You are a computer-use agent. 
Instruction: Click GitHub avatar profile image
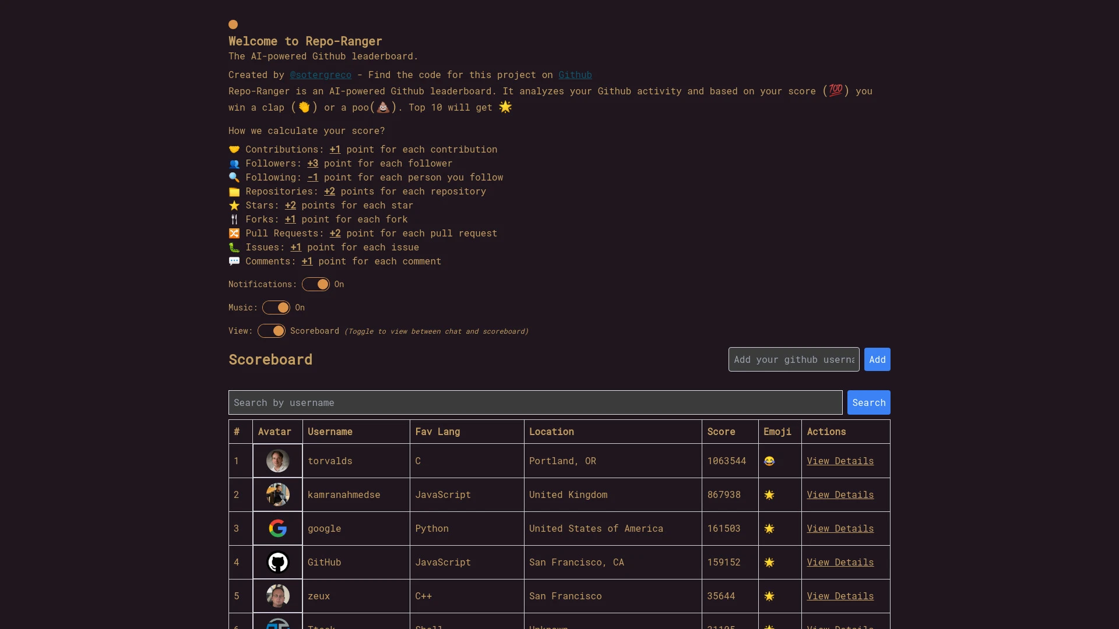point(277,561)
